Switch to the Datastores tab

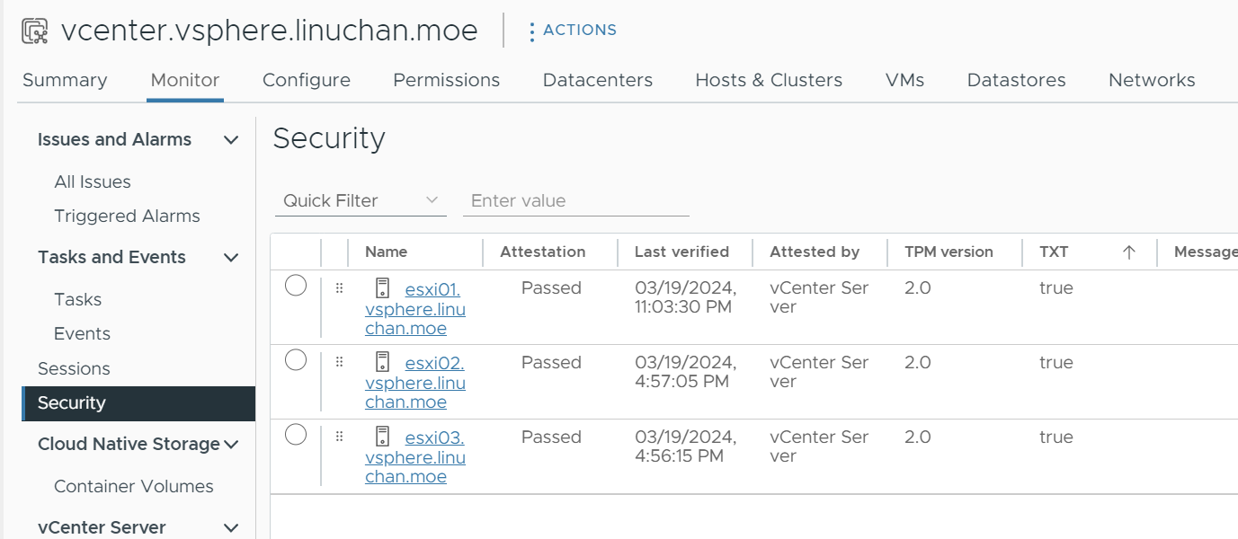[x=1017, y=80]
